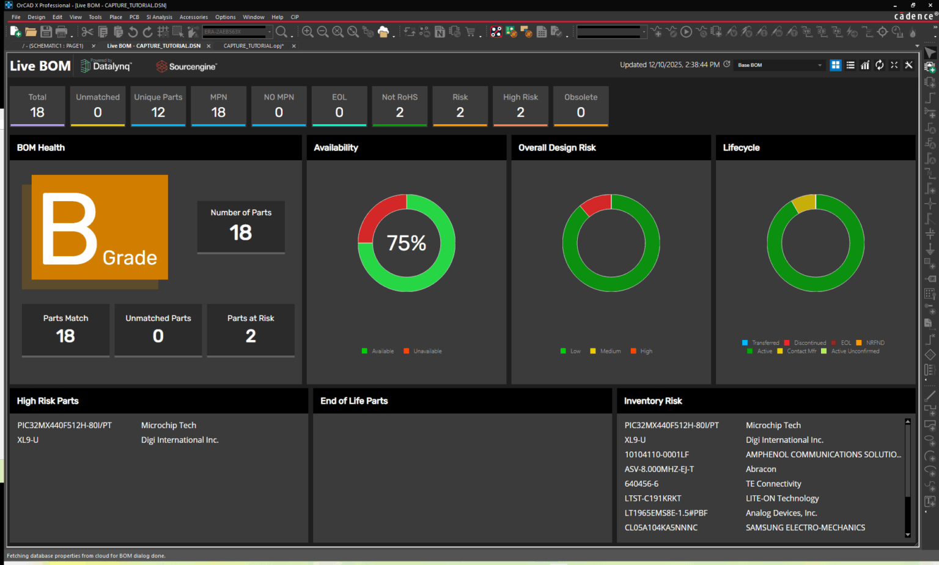Open the Base BOM dropdown
Image resolution: width=939 pixels, height=565 pixels.
pyautogui.click(x=819, y=64)
